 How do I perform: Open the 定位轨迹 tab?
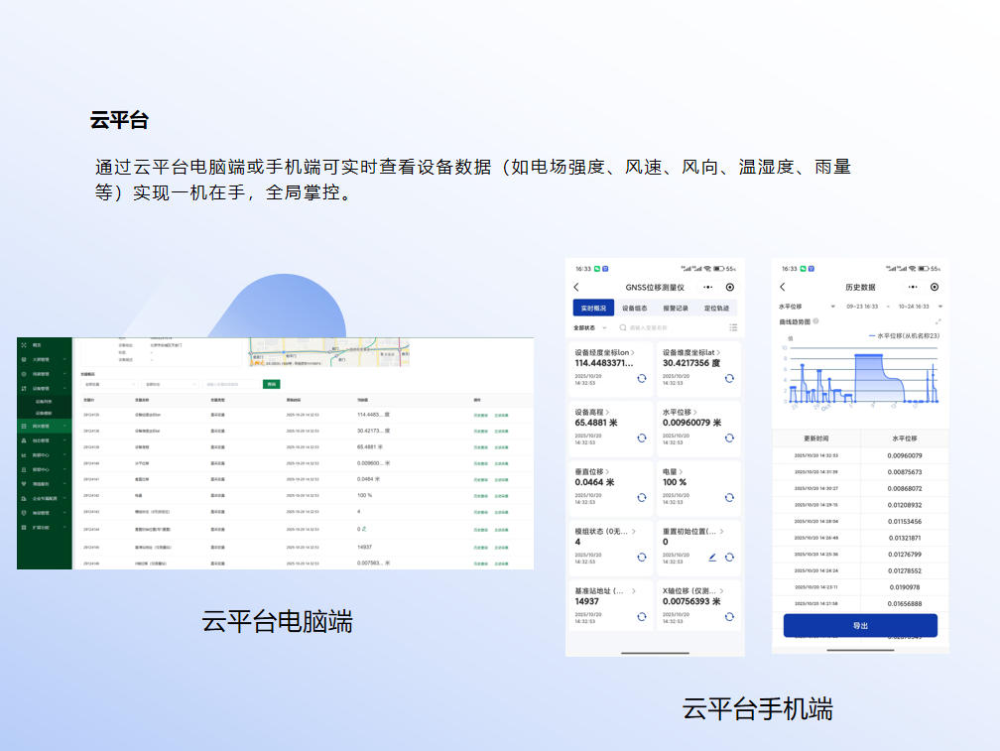pos(716,309)
